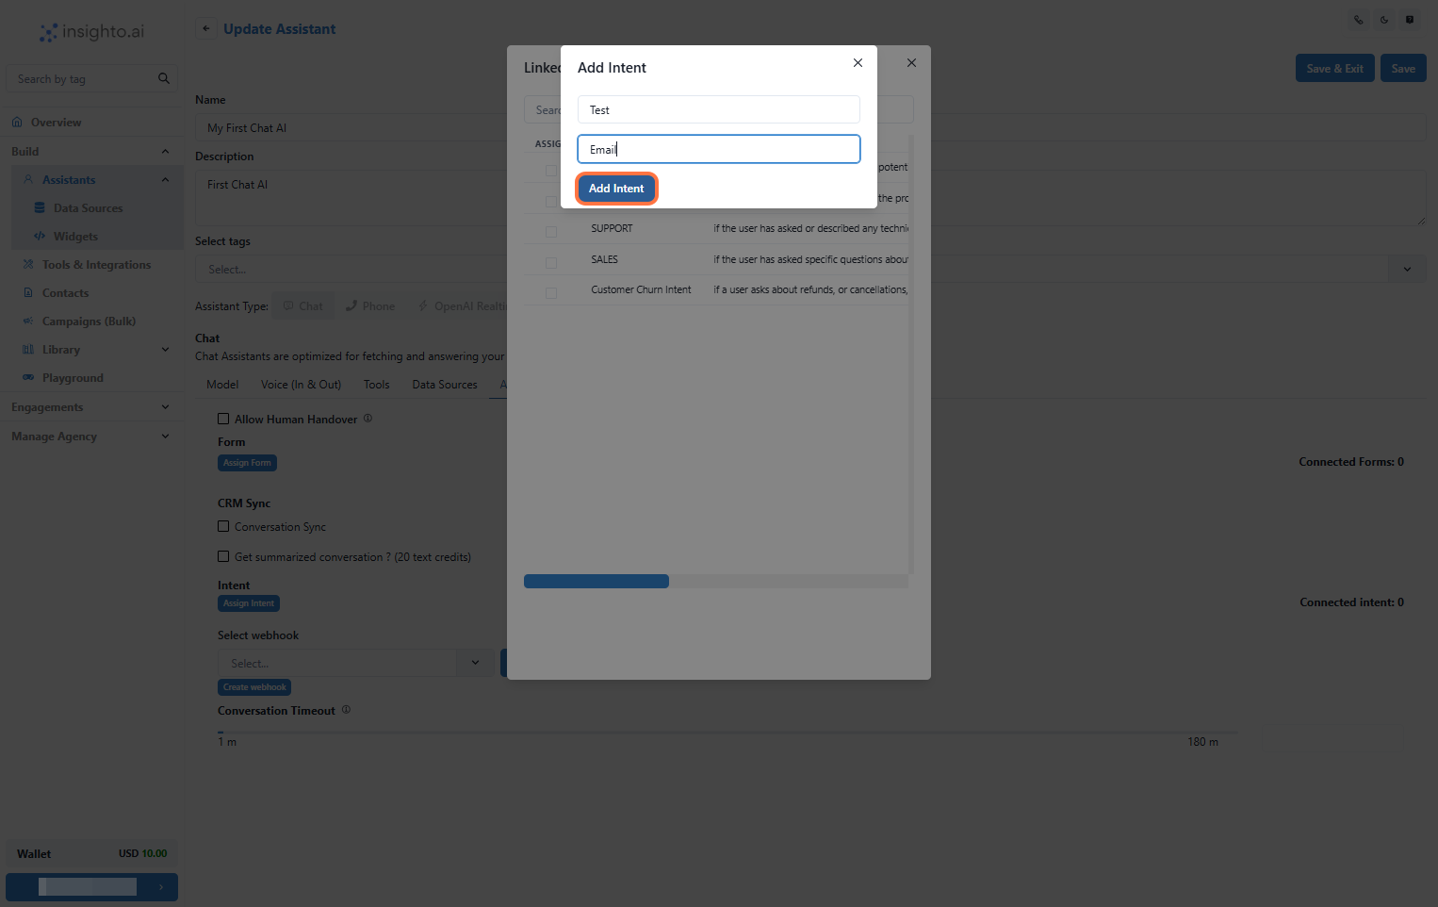
Task: Click the Customer Churn Intent row text
Action: [641, 289]
